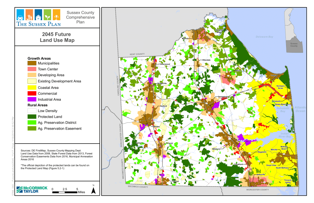Click the McCormick Taylor logo
Image resolution: width=314 pixels, height=203 pixels.
[x=32, y=190]
